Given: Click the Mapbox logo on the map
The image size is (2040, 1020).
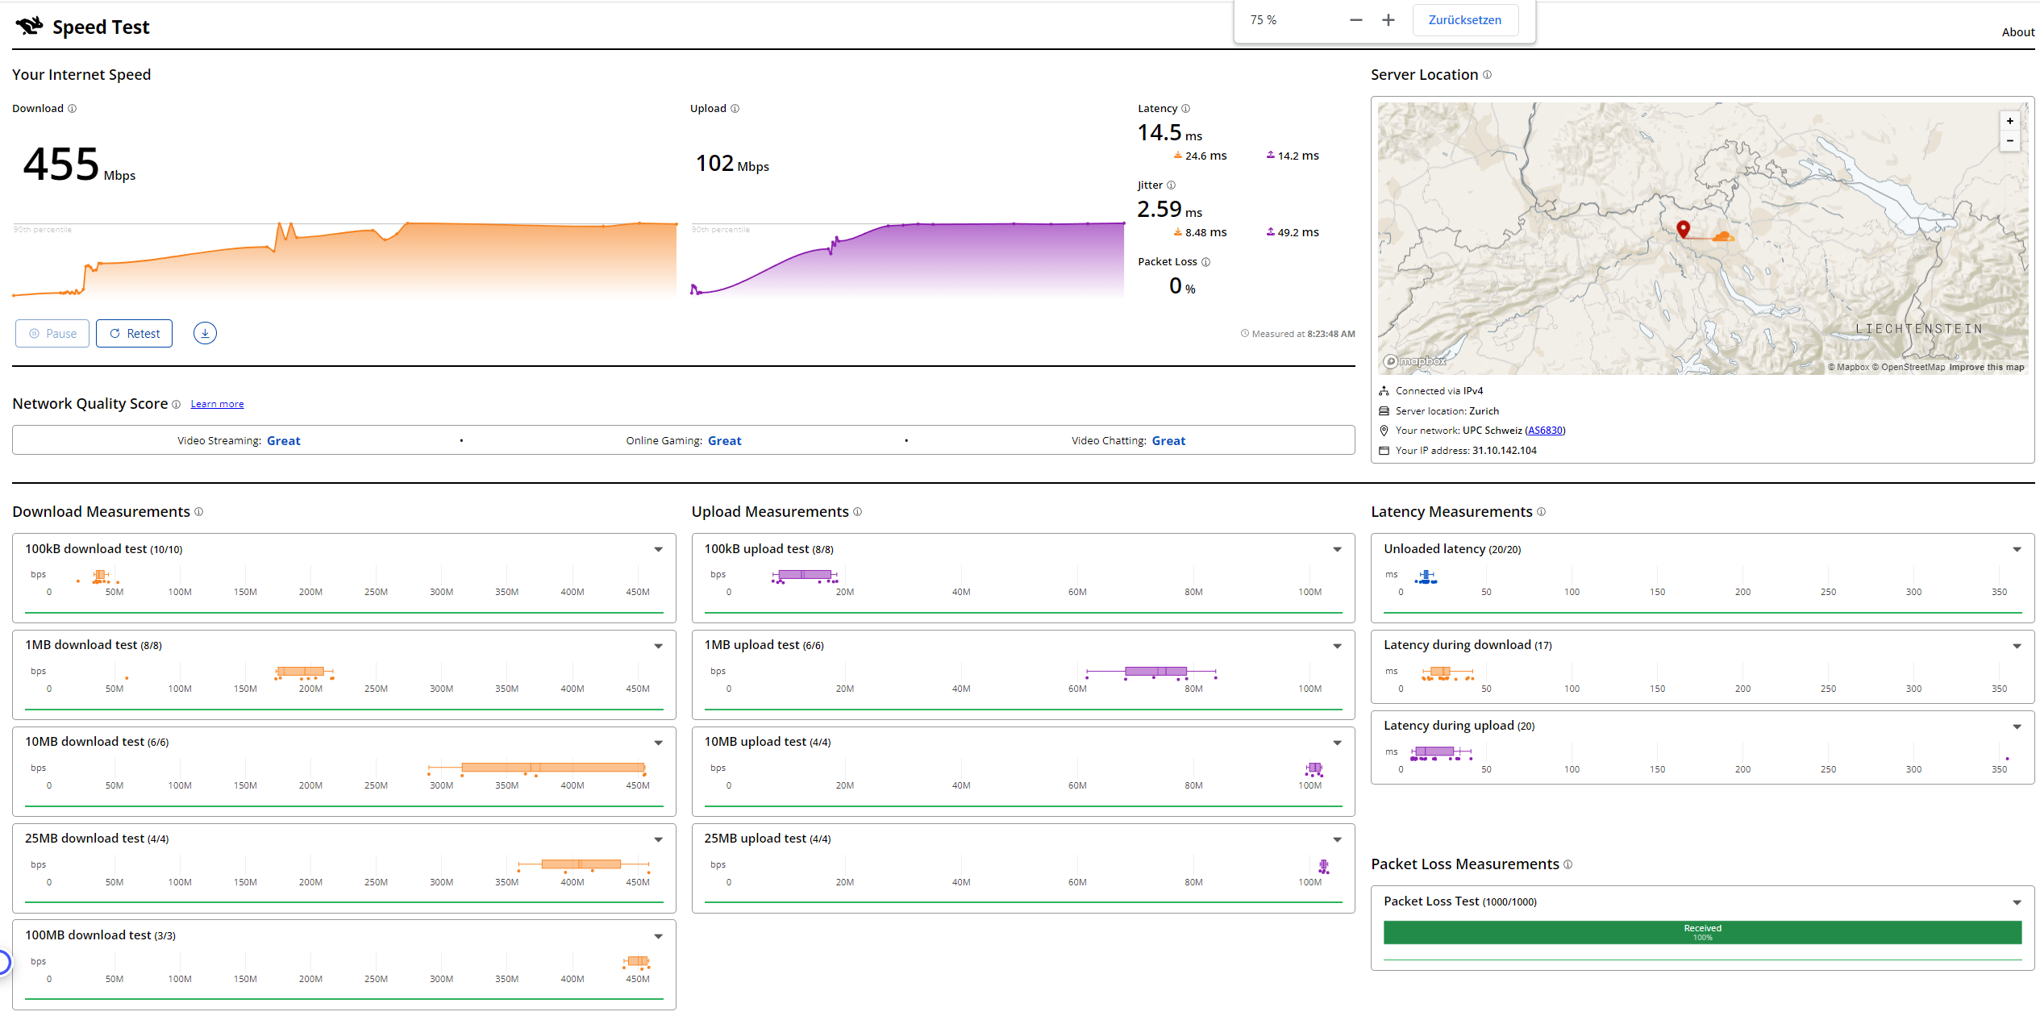Looking at the screenshot, I should tap(1415, 361).
